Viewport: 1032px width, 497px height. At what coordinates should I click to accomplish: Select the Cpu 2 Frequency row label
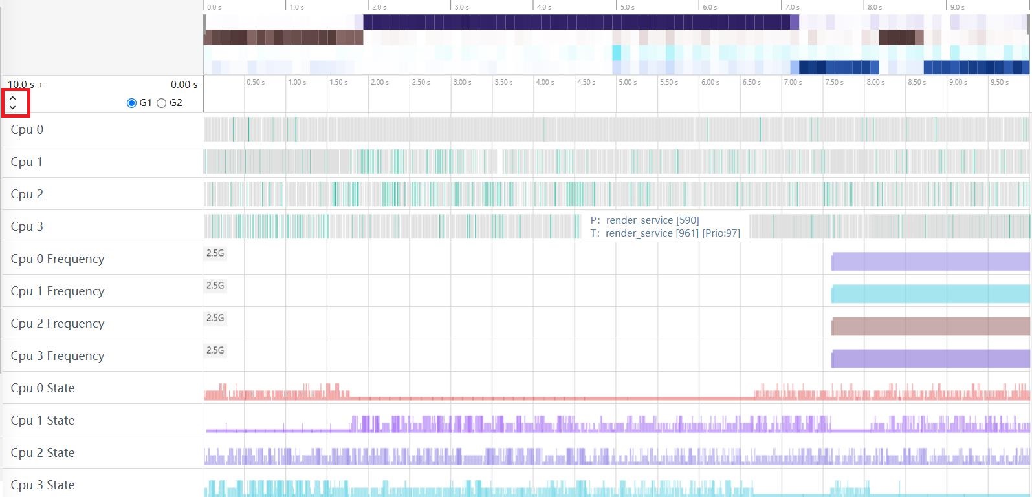[x=57, y=323]
